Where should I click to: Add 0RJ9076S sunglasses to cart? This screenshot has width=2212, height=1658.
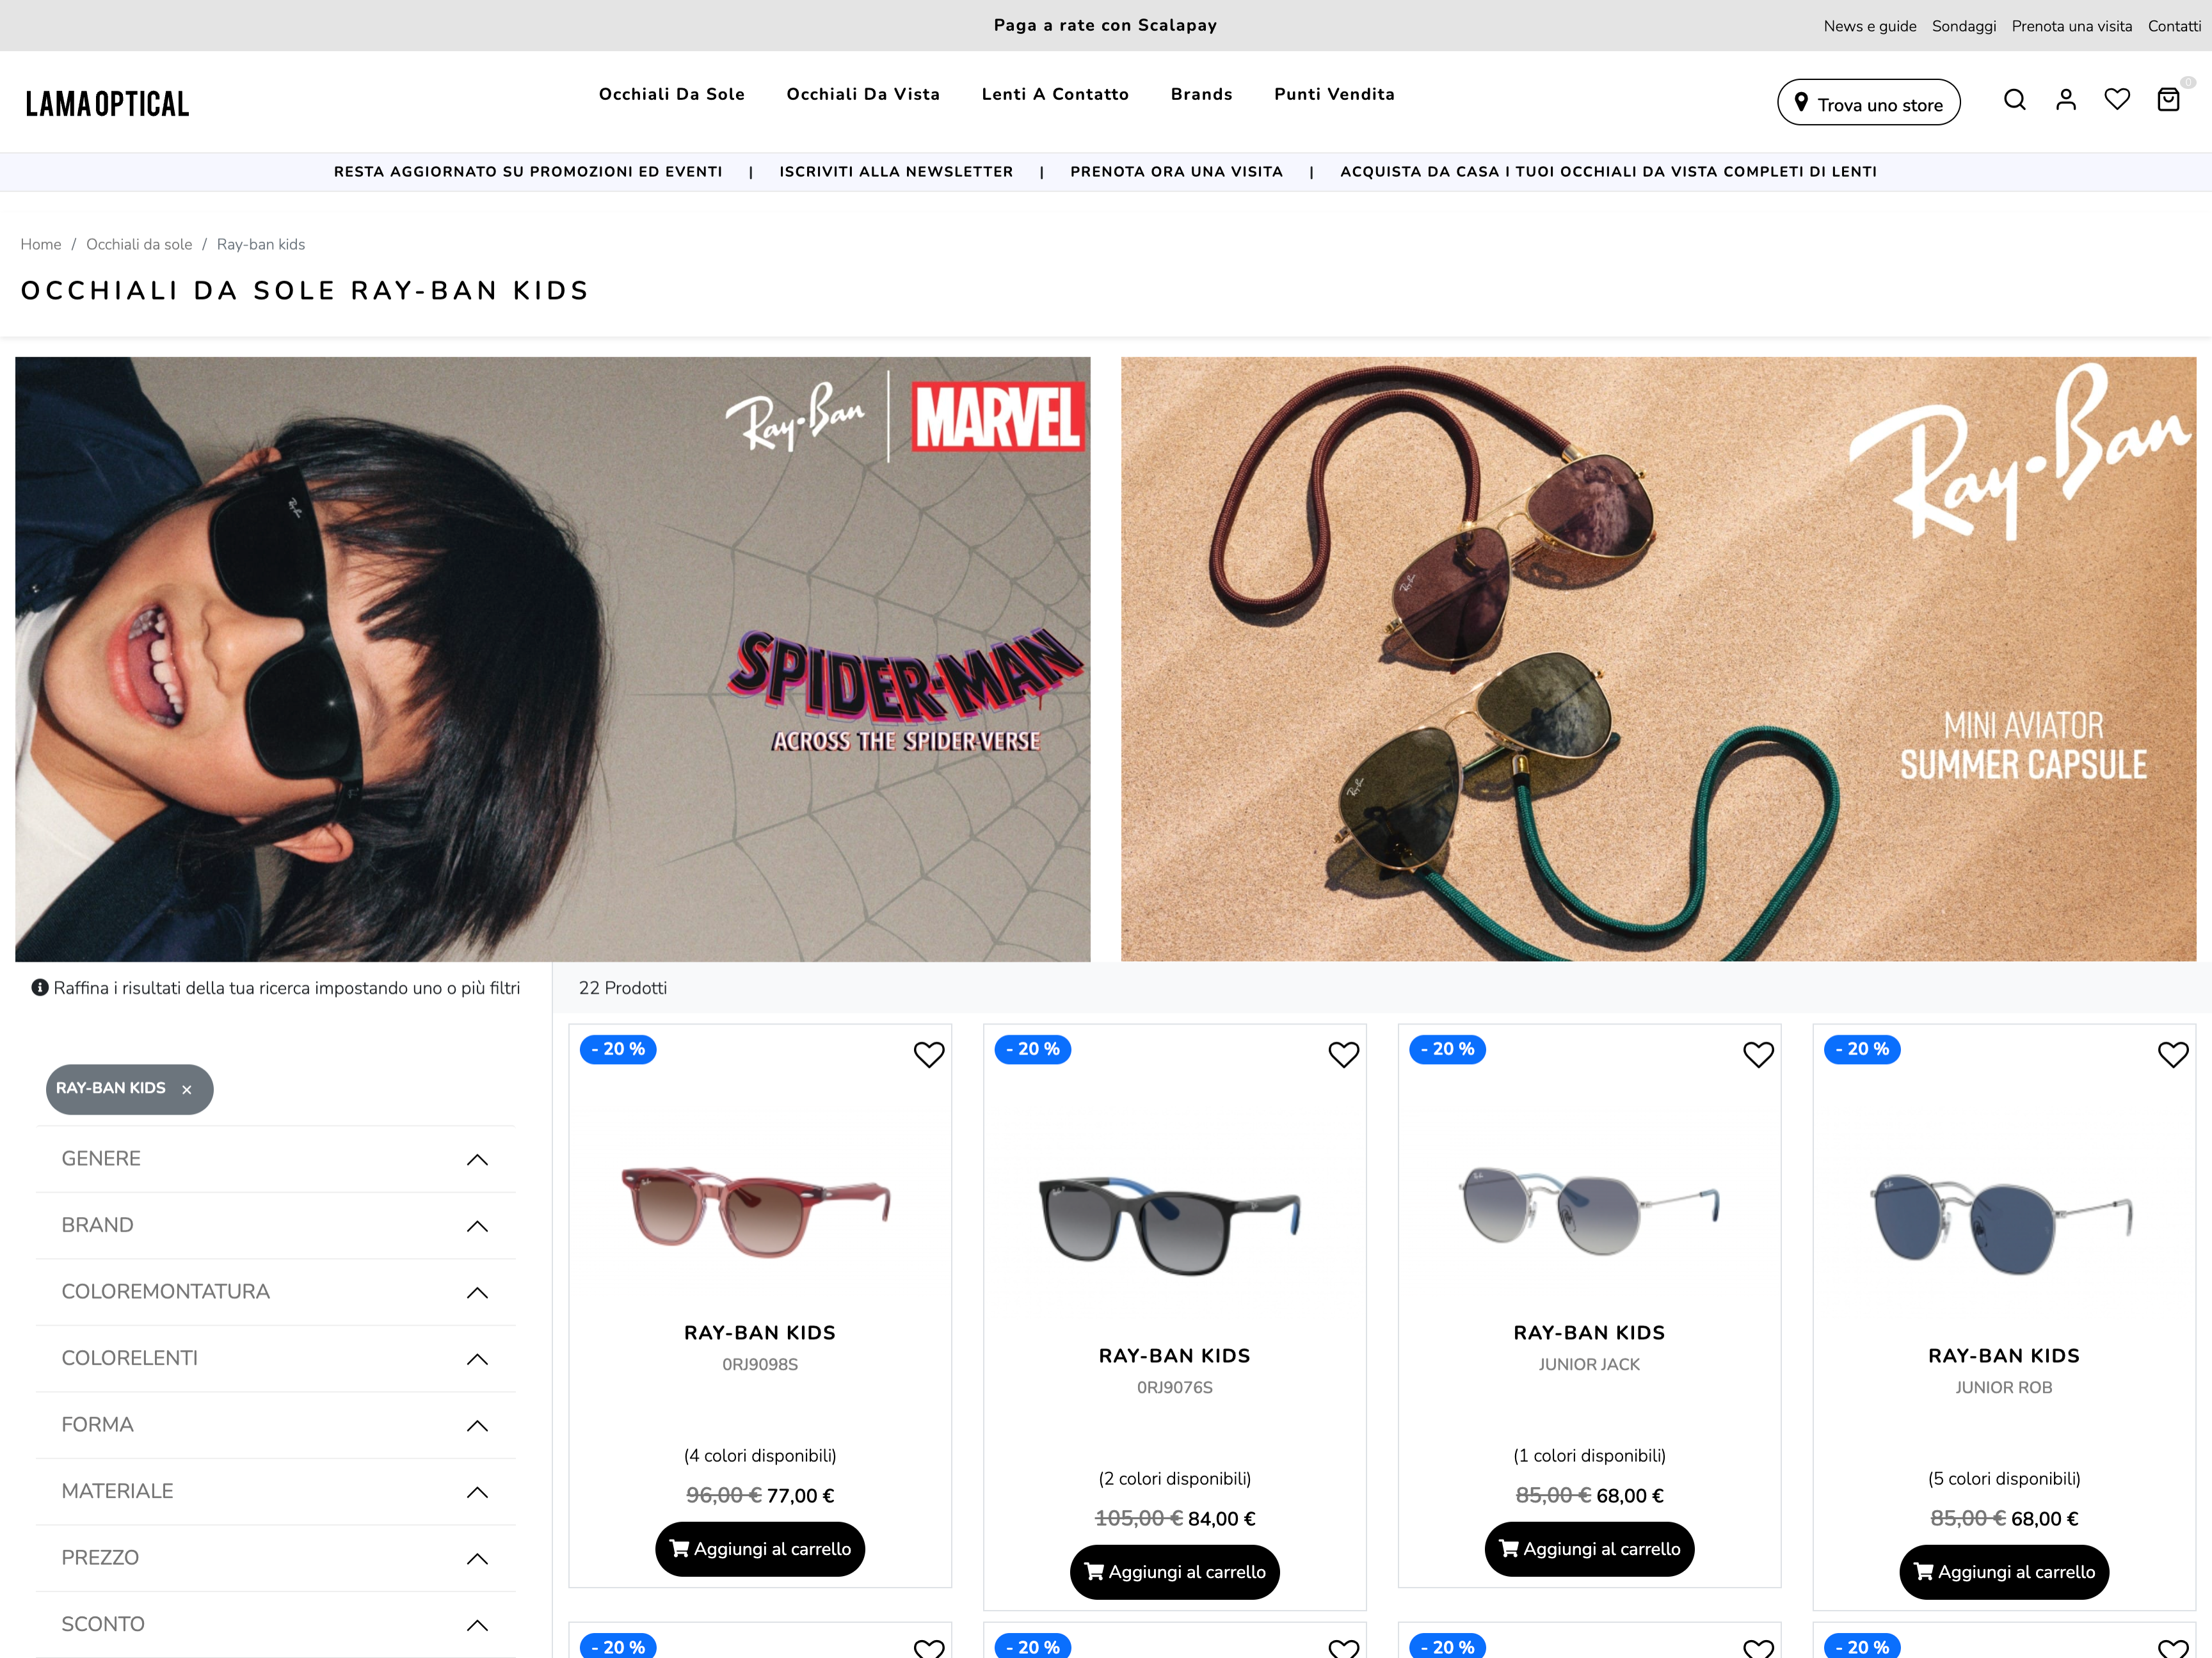point(1175,1572)
